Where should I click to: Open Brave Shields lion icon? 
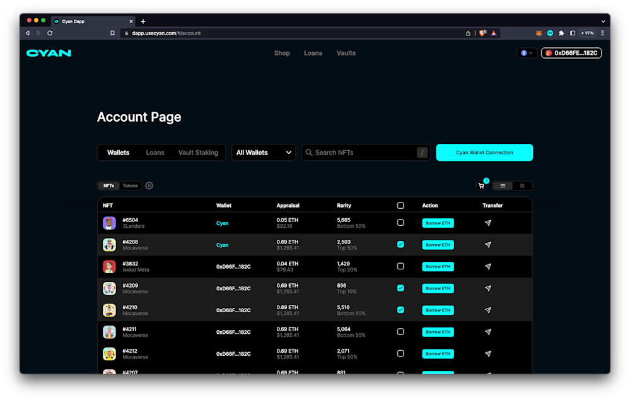[482, 33]
